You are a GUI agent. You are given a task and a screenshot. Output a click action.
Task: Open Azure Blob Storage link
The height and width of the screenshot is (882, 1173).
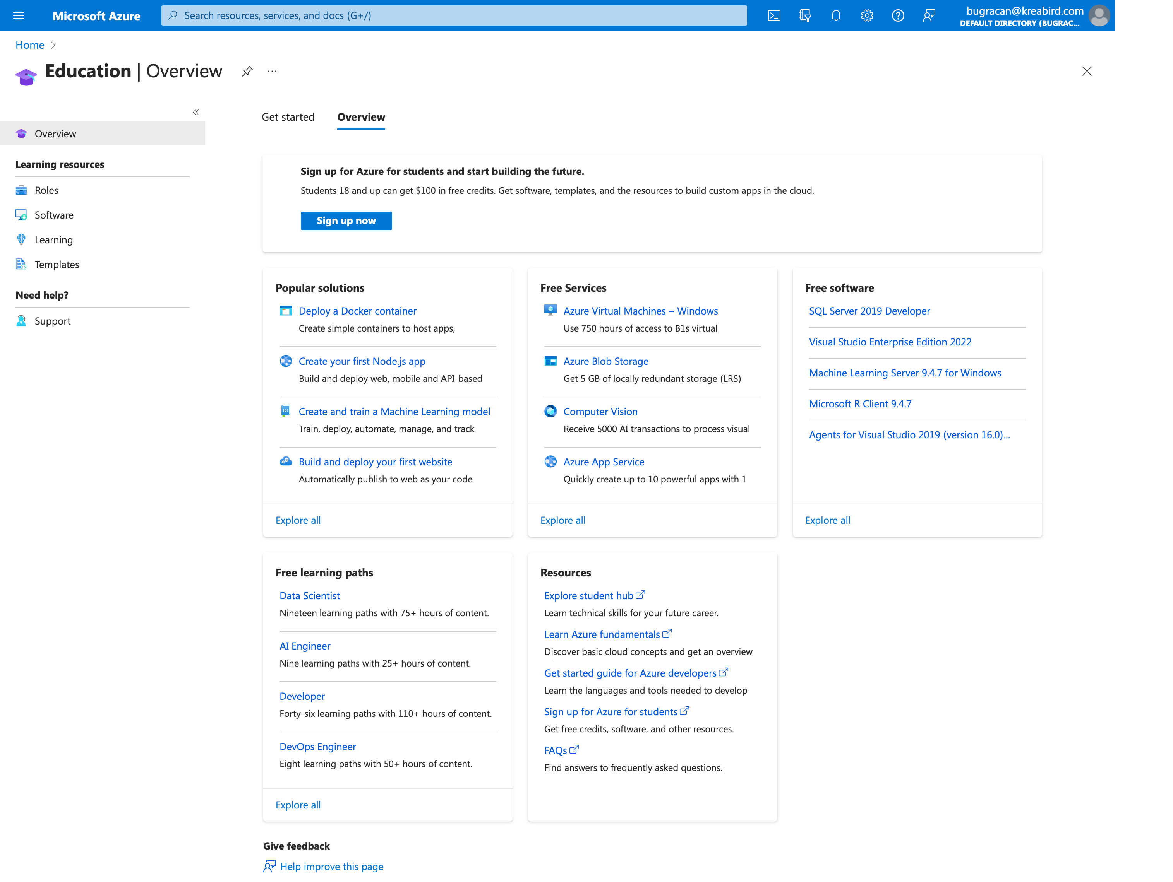605,361
